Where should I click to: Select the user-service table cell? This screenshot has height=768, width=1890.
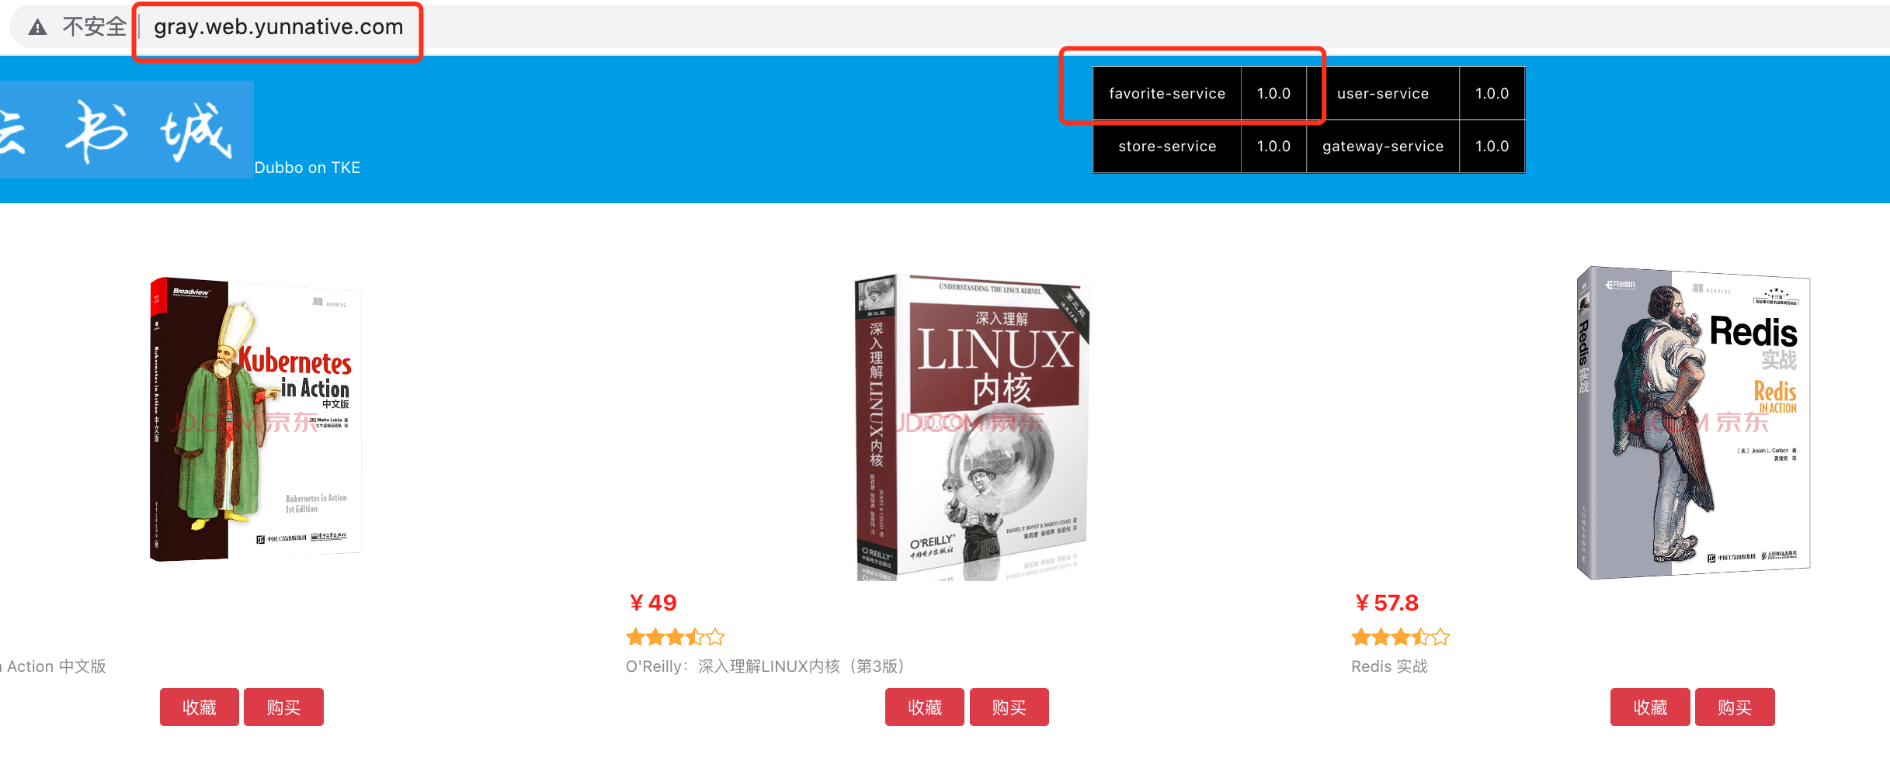(1383, 94)
